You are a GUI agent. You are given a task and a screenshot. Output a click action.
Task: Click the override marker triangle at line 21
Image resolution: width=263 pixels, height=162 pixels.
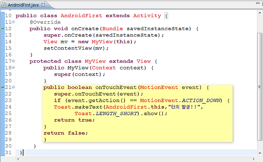click(3, 87)
